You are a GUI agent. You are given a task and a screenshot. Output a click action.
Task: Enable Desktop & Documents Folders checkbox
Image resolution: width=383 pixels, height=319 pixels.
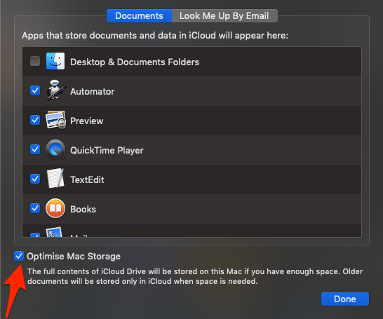pos(35,61)
